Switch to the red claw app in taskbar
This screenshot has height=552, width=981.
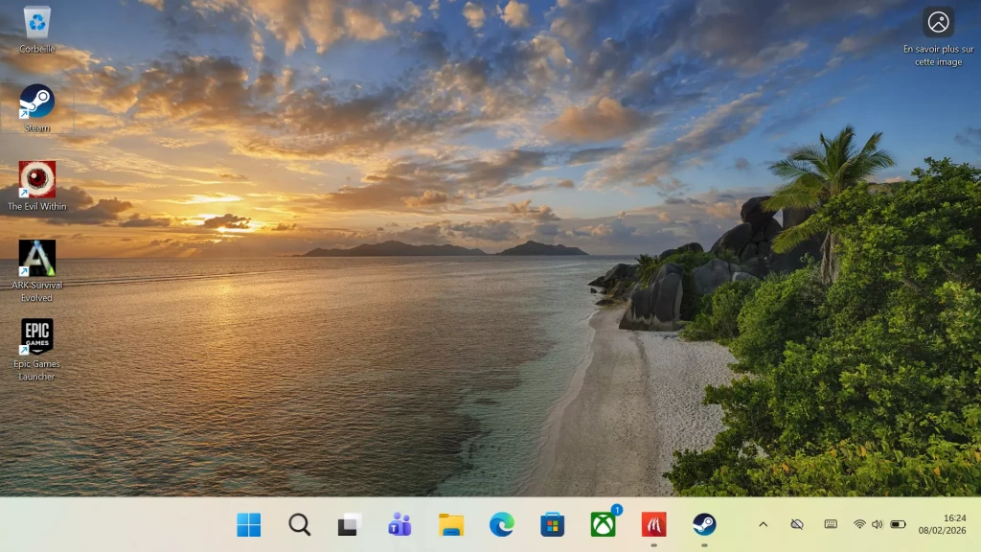[653, 524]
